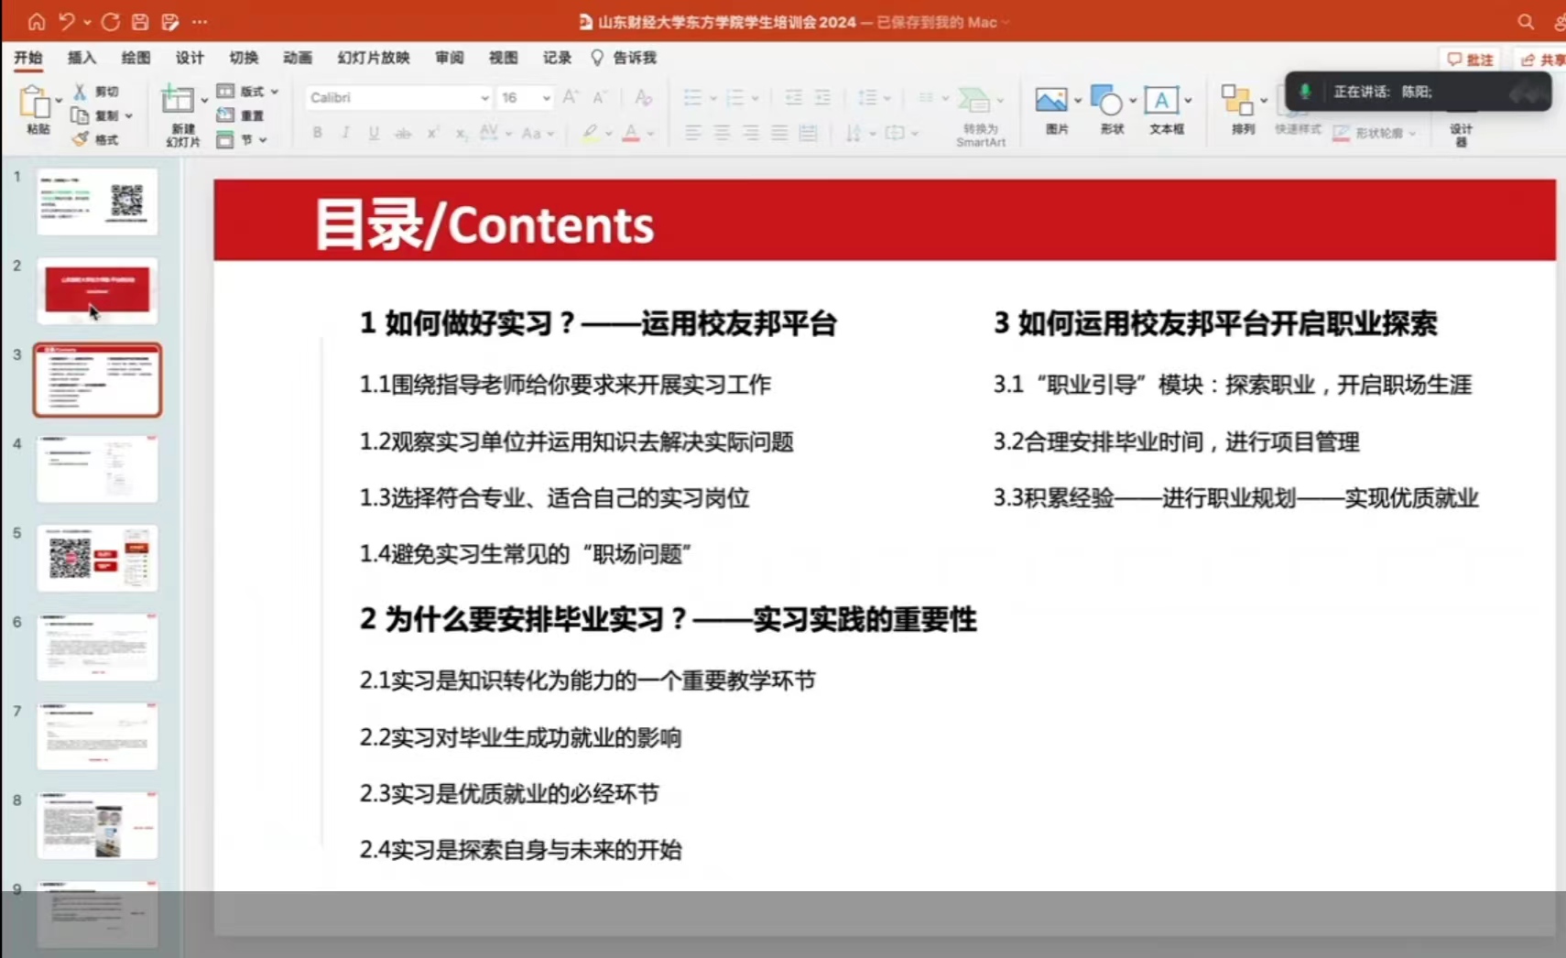Click the 批注 comments button
1566x958 pixels.
pos(1470,60)
